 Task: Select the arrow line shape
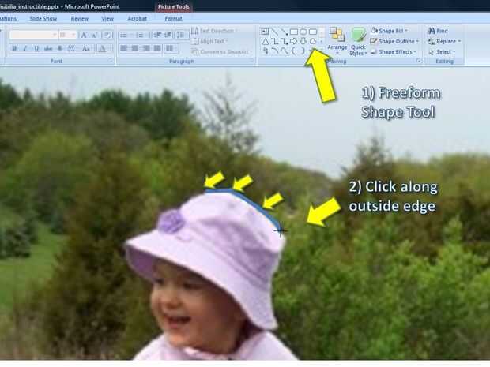coord(284,32)
